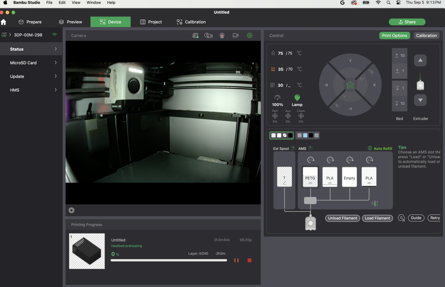
Task: Click the A2 slot refresh icon
Action: coord(330,160)
